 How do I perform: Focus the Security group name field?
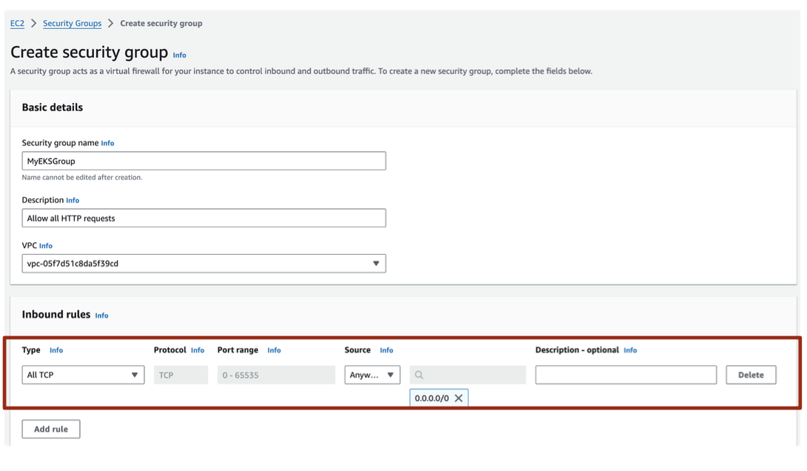pos(204,161)
